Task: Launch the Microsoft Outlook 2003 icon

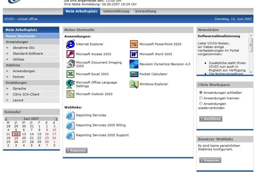Action: [70, 94]
